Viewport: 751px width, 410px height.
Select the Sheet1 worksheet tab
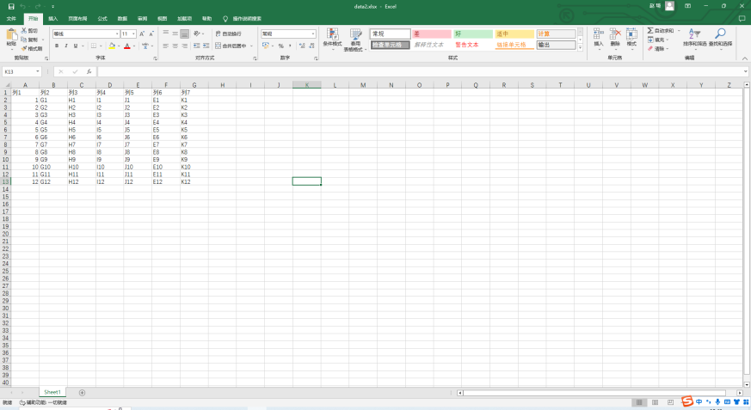click(x=52, y=392)
